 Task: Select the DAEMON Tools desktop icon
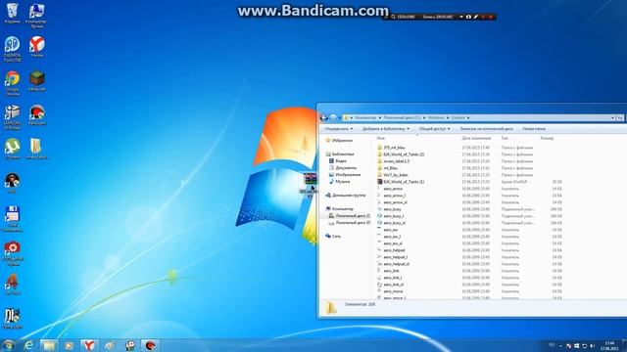point(12,49)
